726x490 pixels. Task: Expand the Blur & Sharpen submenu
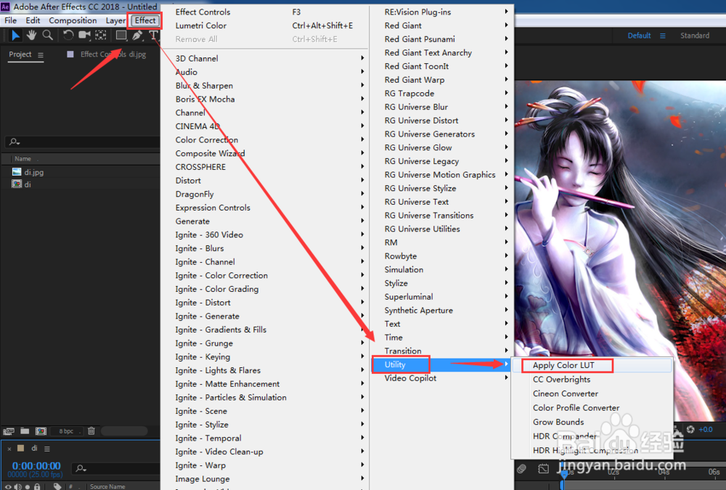tap(269, 86)
